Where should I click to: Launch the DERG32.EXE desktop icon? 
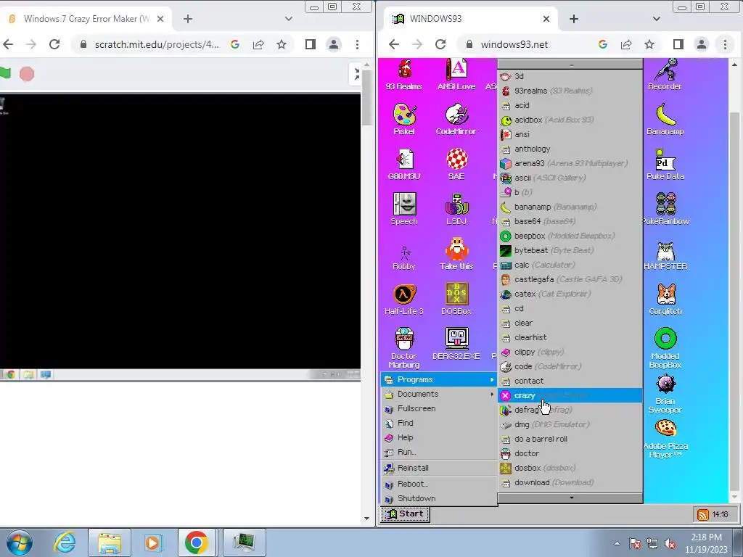(x=456, y=344)
